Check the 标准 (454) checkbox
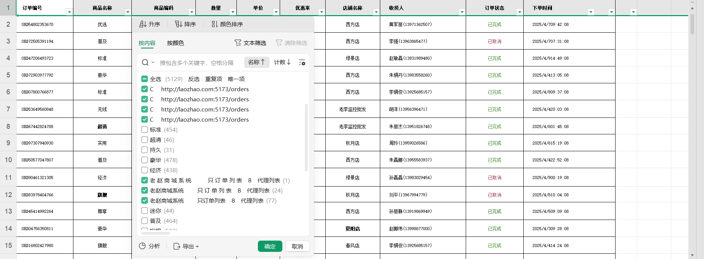The width and height of the screenshot is (704, 259). [x=145, y=129]
